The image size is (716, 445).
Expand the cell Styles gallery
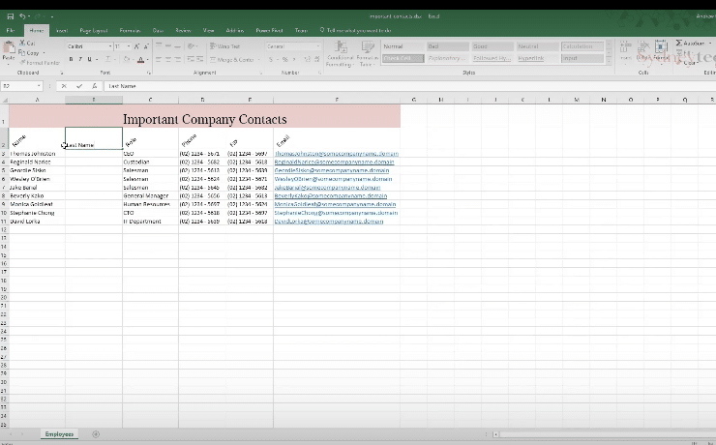click(609, 60)
